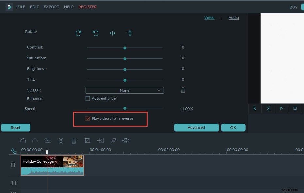Delete the clip with the trash icon
This screenshot has height=193, width=304.
point(74,141)
